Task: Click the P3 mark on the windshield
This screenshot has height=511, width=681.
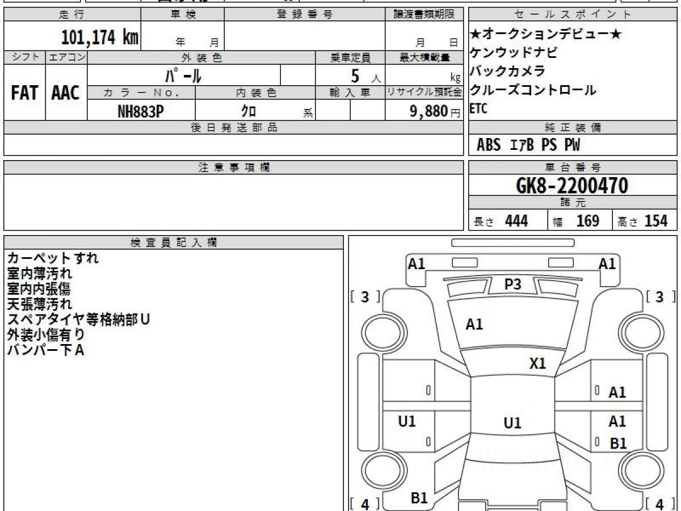Action: click(513, 284)
